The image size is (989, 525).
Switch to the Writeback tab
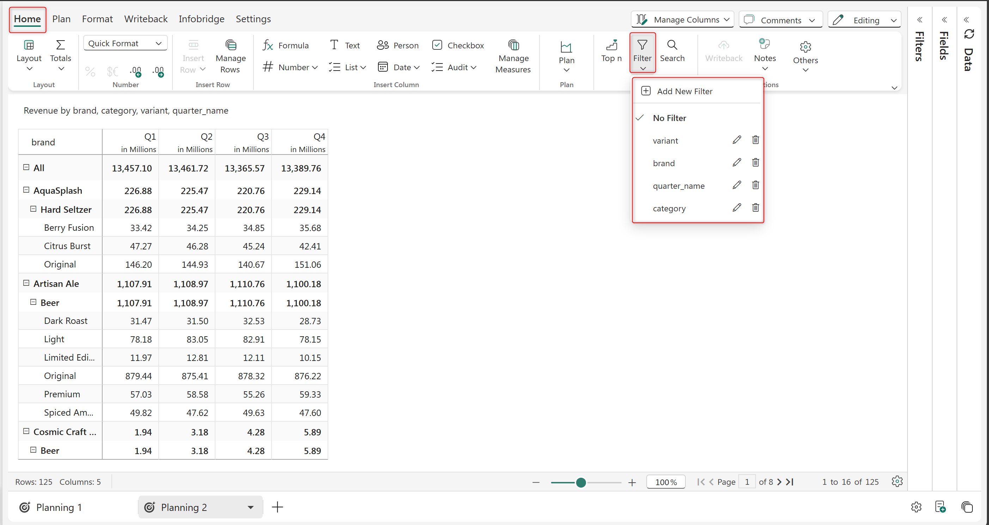pos(146,19)
